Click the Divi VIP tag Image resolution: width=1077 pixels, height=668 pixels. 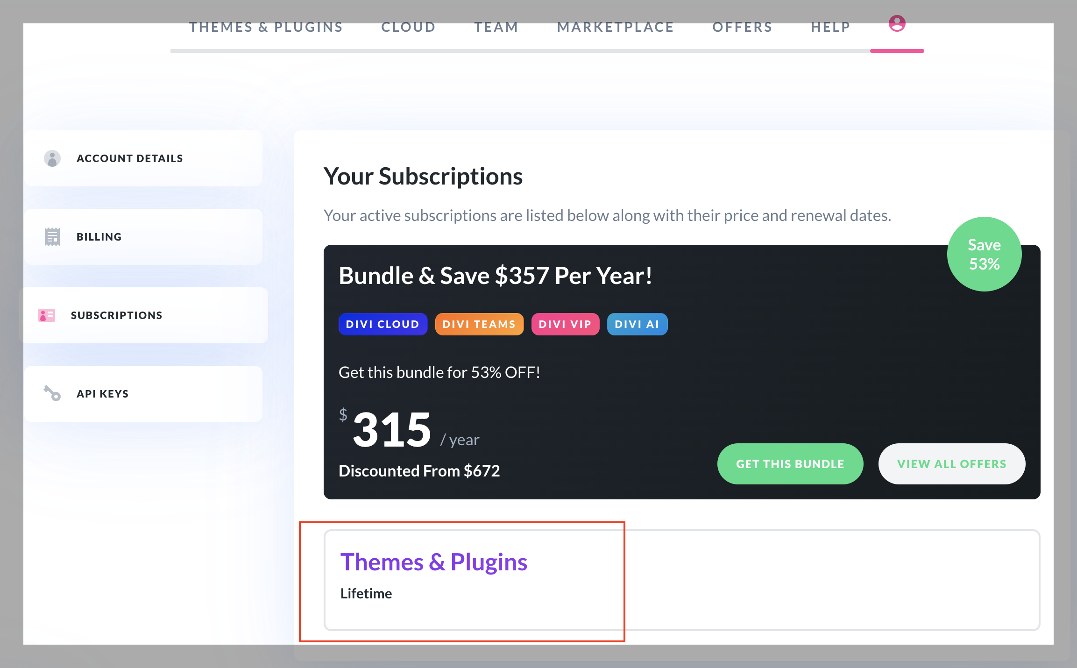coord(565,324)
